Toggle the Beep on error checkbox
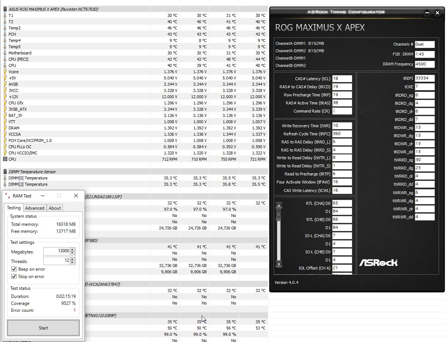Screen dimensions: 446x342 (14, 269)
